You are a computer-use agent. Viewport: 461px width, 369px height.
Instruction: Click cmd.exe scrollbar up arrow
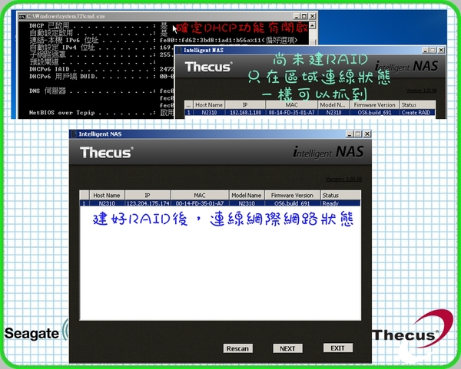[312, 25]
